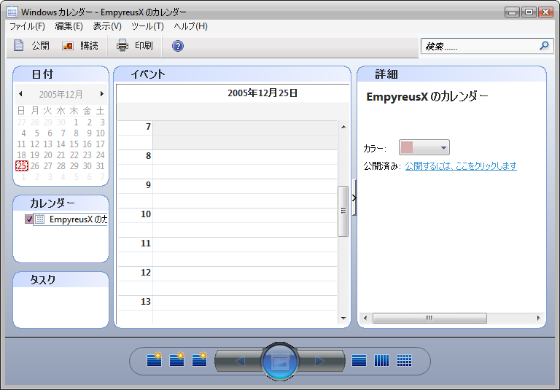560x390 pixels.
Task: Click the printer icon for 印刷
Action: 122,45
